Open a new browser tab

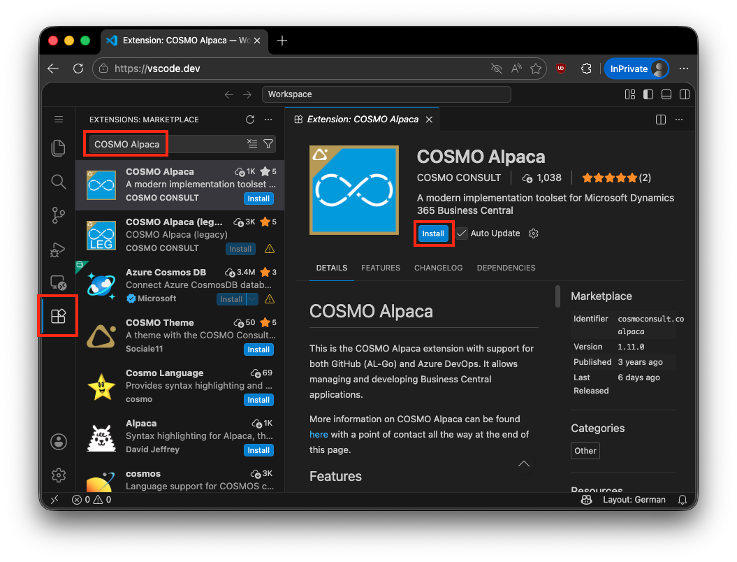point(282,41)
